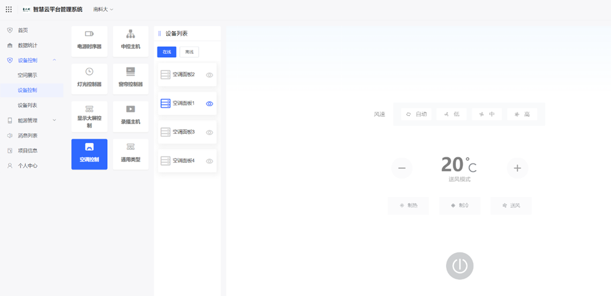Toggle the eye icon for 空调面板4
The image size is (611, 296).
click(x=209, y=161)
